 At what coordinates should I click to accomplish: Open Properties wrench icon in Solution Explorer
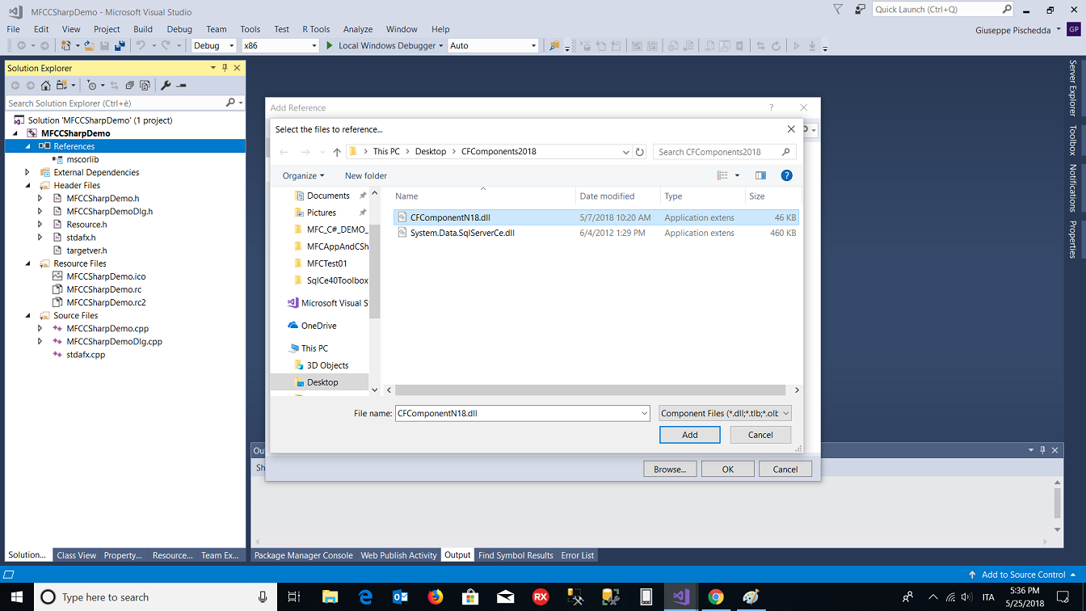pos(166,85)
